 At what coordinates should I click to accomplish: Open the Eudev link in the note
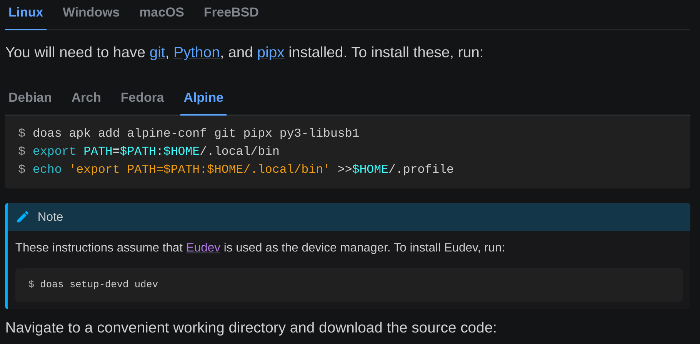tap(203, 248)
